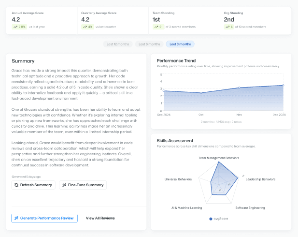The height and width of the screenshot is (237, 298).
Task: Open View All Reviews
Action: 100,218
